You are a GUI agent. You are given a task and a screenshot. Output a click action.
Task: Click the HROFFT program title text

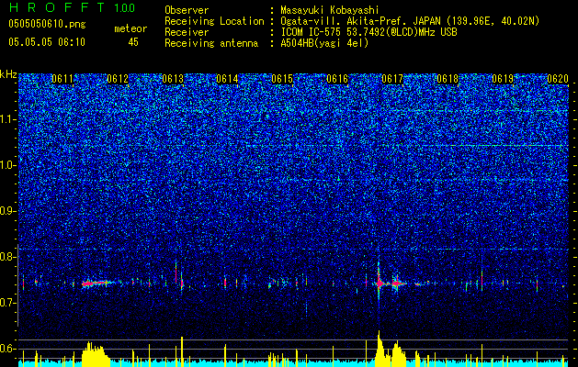point(57,7)
